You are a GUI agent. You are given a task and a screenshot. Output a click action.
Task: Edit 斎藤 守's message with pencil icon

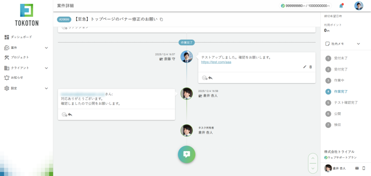(x=305, y=67)
